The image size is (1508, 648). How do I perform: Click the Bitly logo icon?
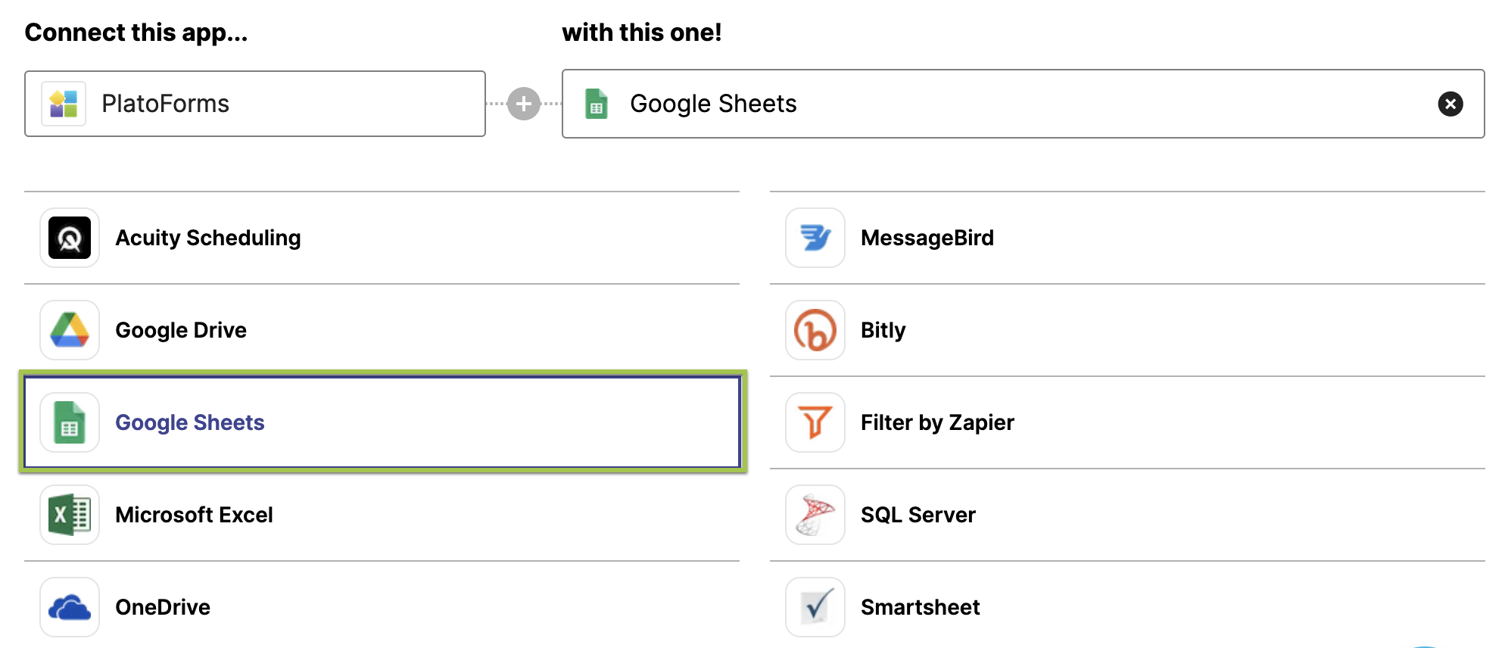coord(815,330)
